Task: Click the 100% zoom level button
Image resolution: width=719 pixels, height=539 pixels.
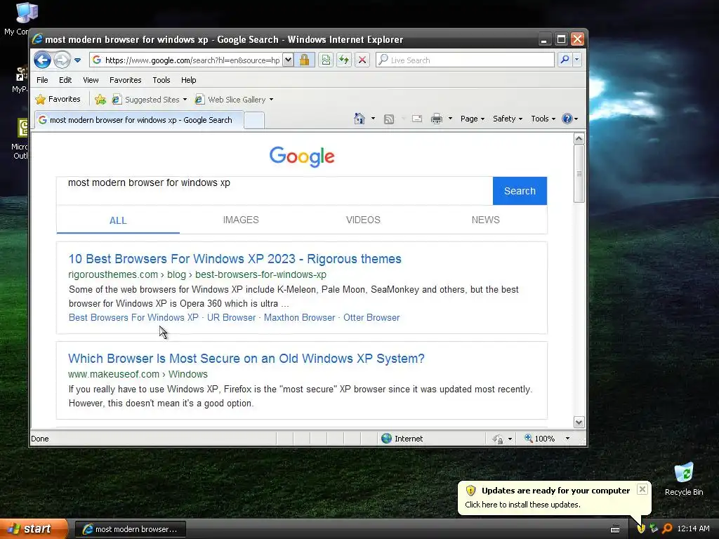Action: pos(540,439)
